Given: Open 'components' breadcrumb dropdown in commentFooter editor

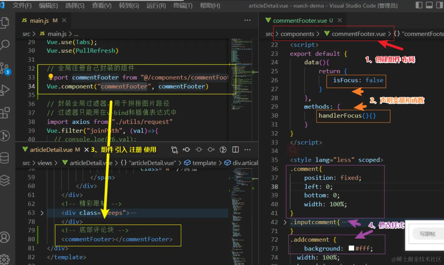Looking at the screenshot, I should (x=297, y=34).
